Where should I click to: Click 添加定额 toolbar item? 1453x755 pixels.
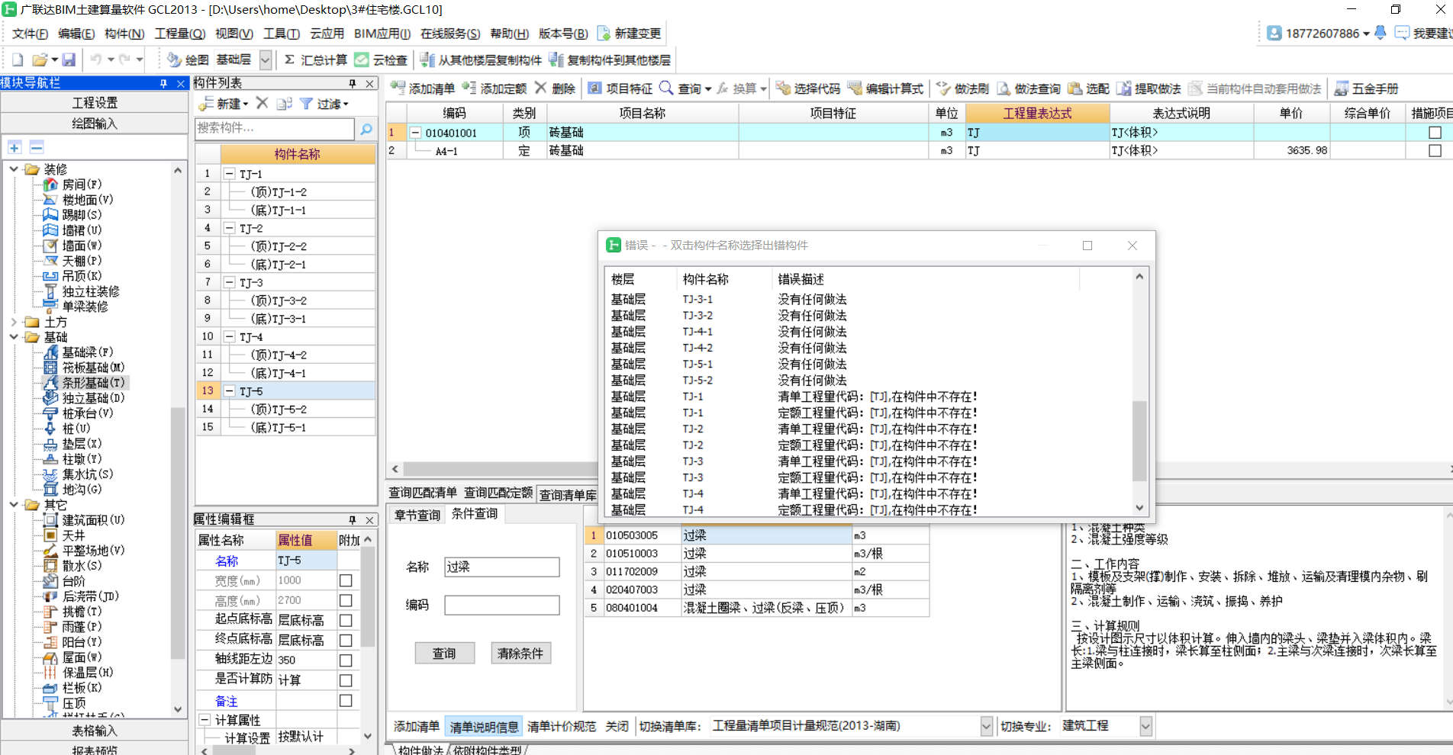coord(495,88)
